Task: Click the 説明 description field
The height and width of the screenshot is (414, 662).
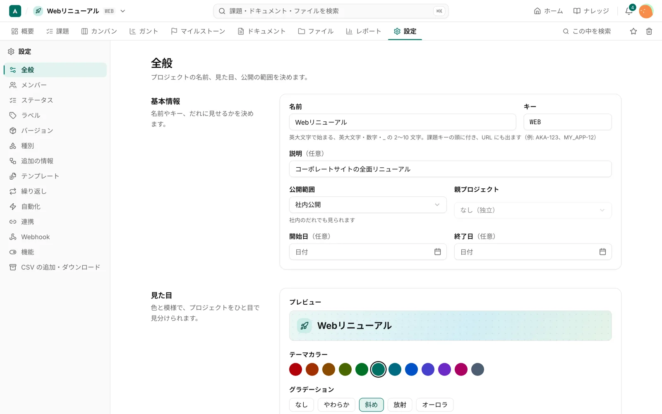Action: tap(450, 169)
